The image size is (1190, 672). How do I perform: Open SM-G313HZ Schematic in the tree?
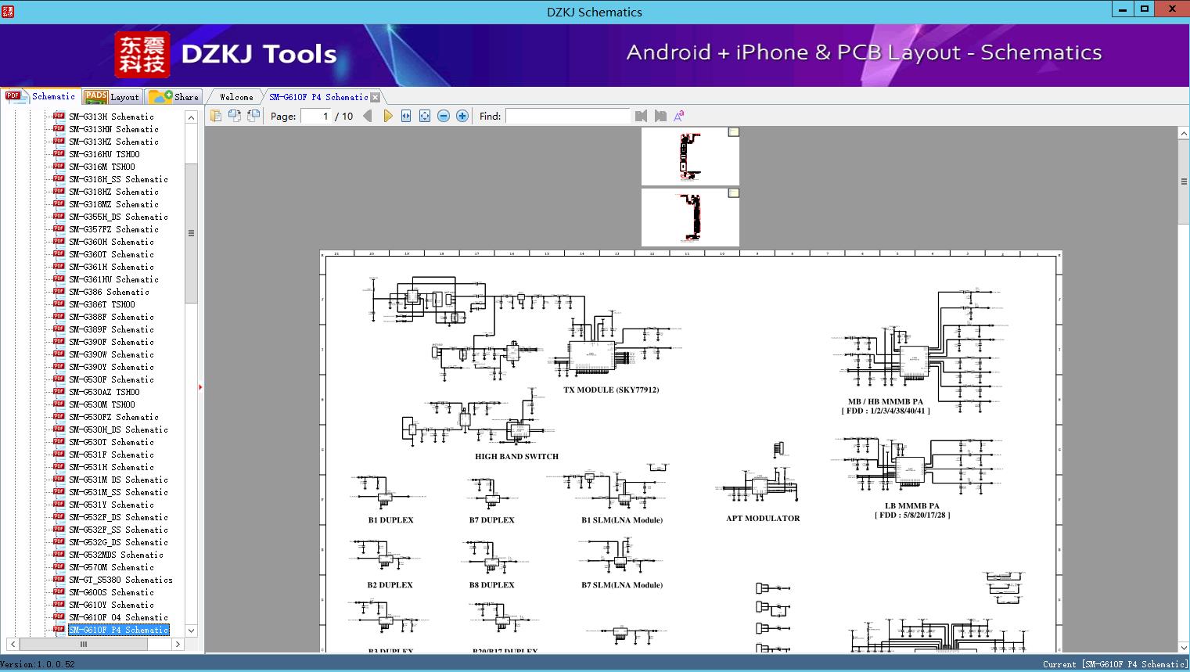113,142
